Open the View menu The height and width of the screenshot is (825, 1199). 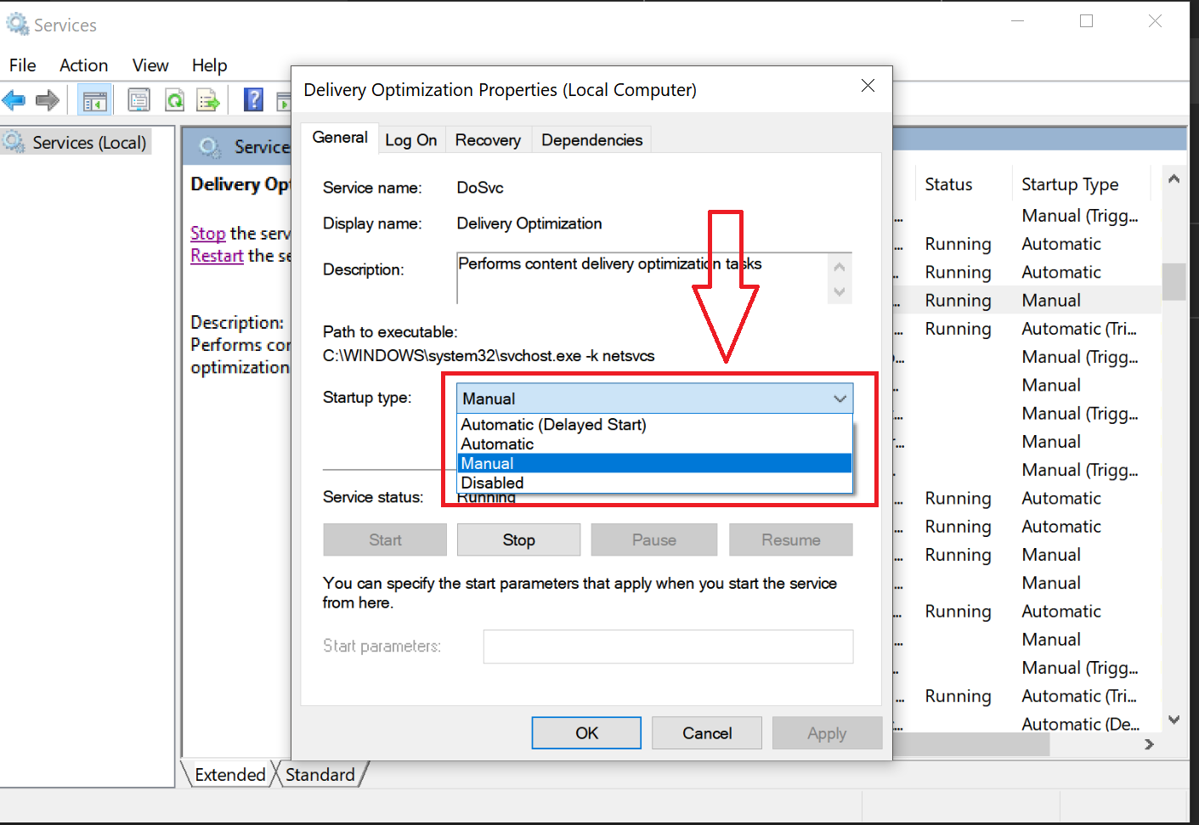coord(150,65)
